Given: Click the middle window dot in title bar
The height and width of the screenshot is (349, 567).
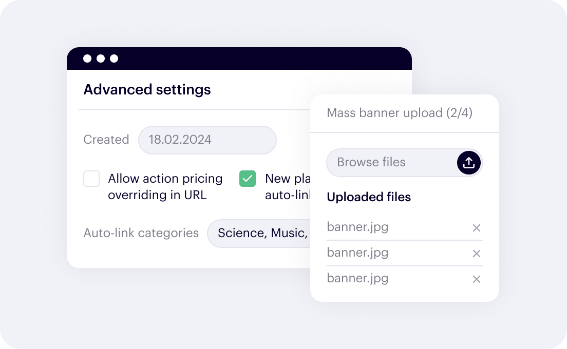Looking at the screenshot, I should pyautogui.click(x=101, y=59).
